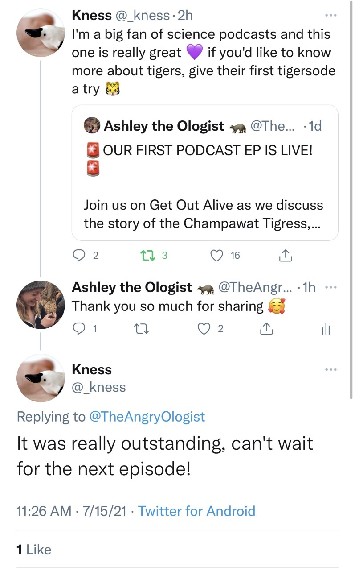Open quoted tweet about first podcast episode
This screenshot has height=571, width=355.
pyautogui.click(x=205, y=173)
